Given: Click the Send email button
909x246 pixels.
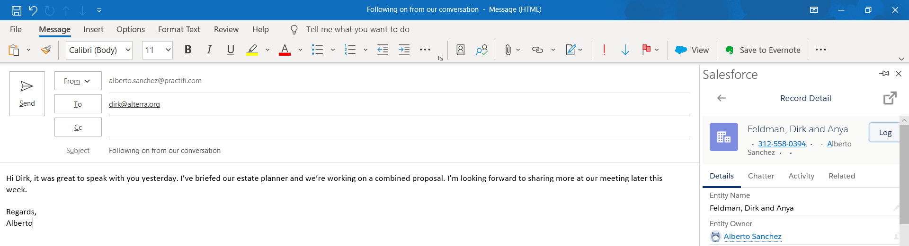Looking at the screenshot, I should (27, 93).
